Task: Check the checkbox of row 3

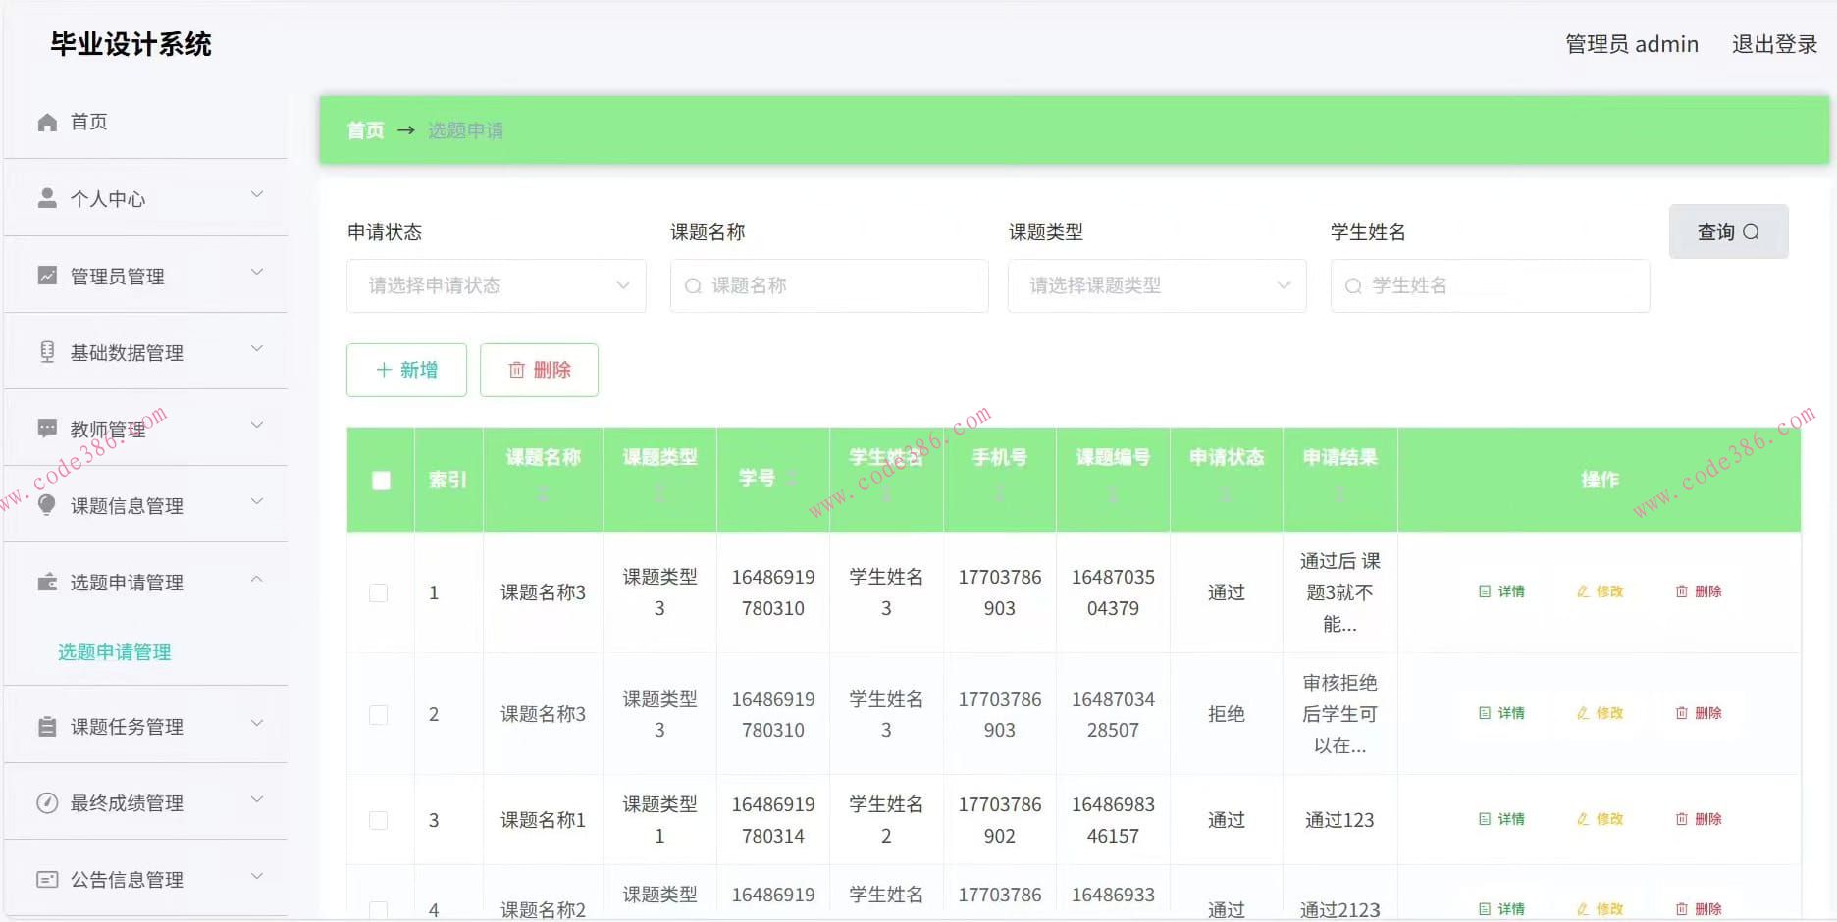Action: pyautogui.click(x=380, y=820)
